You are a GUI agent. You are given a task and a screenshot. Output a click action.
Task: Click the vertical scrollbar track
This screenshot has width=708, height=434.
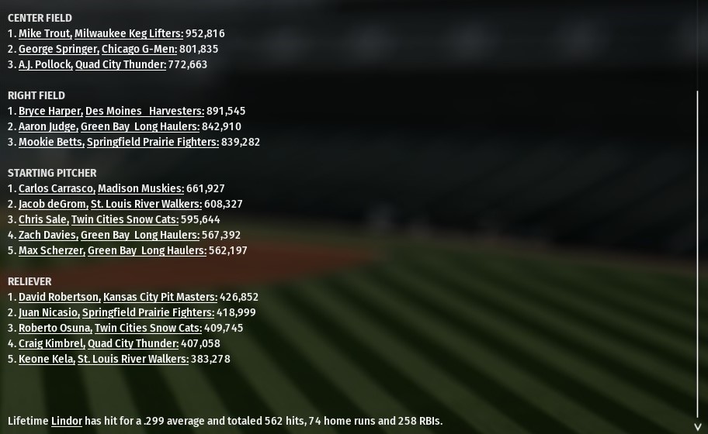[697, 256]
